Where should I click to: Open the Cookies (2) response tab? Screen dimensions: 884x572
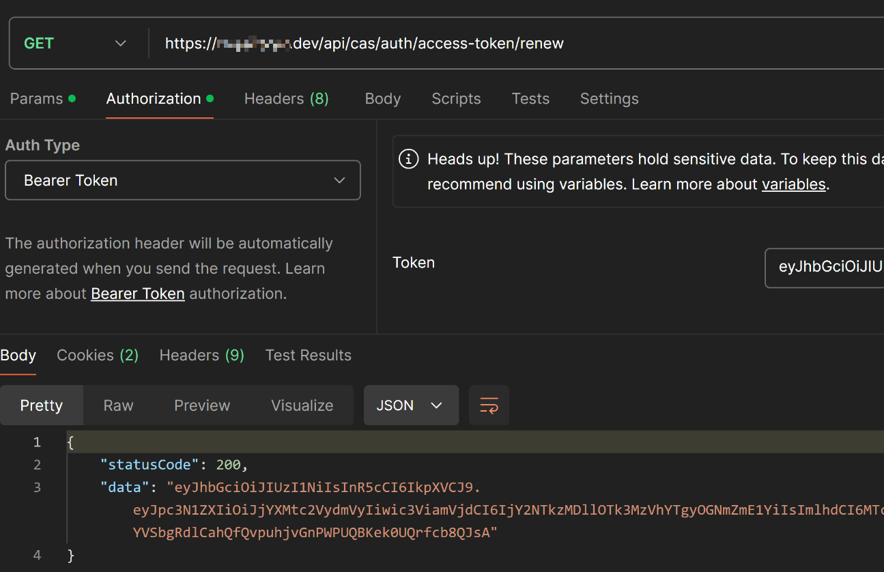point(98,355)
